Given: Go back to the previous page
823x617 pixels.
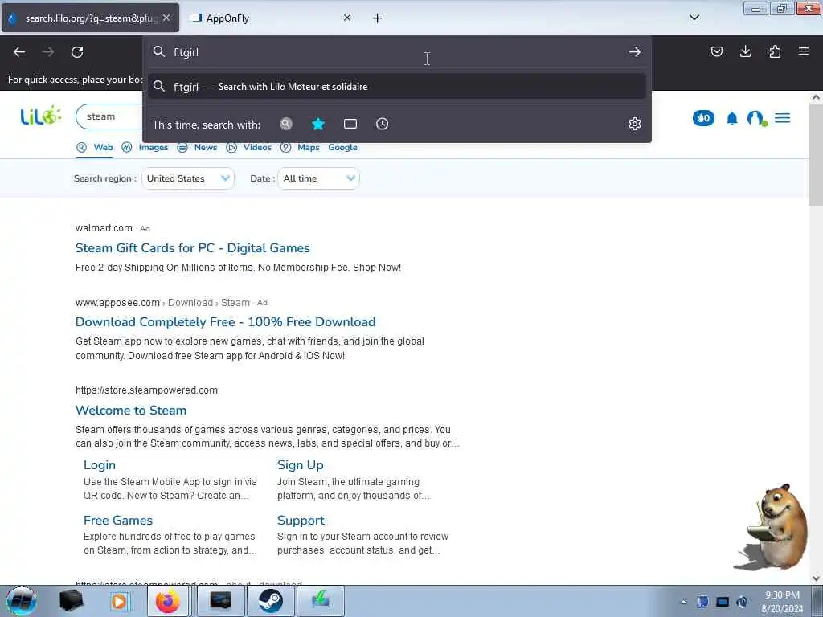Looking at the screenshot, I should coord(19,52).
